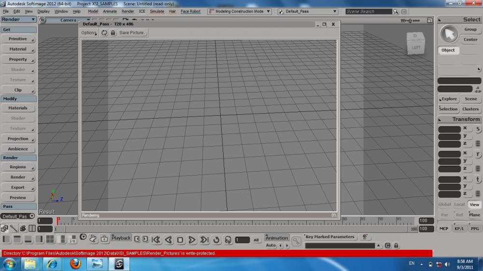
Task: Toggle loop playback icon
Action: pos(216,240)
